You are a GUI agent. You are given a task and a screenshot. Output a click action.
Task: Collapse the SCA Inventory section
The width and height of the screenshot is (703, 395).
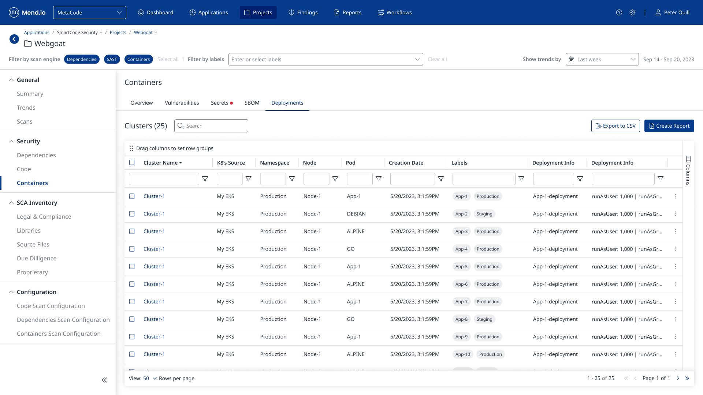(x=11, y=203)
